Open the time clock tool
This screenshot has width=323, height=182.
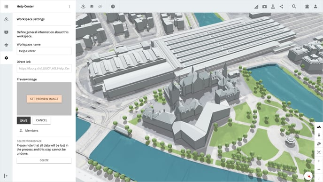[x=113, y=7]
